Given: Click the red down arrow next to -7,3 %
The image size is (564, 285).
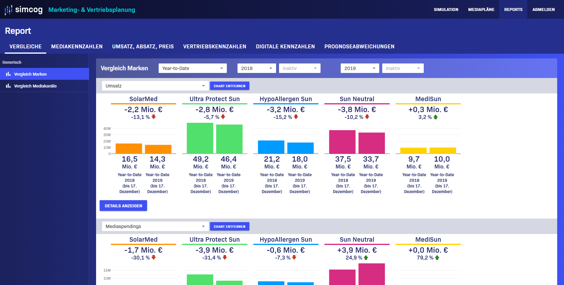Looking at the screenshot, I should [294, 257].
